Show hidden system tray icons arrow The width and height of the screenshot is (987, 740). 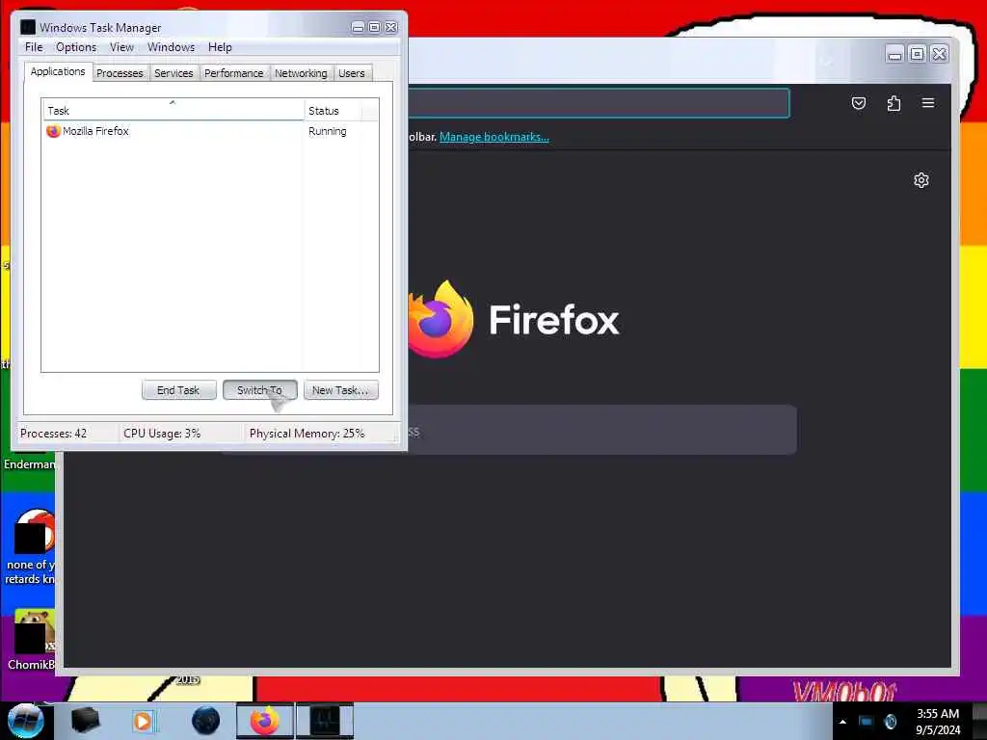842,722
